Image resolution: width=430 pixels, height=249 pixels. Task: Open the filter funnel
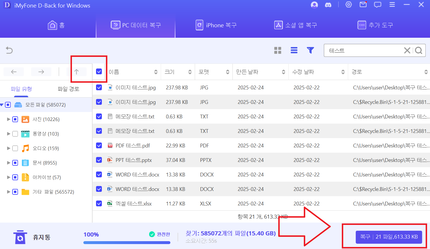pos(310,50)
